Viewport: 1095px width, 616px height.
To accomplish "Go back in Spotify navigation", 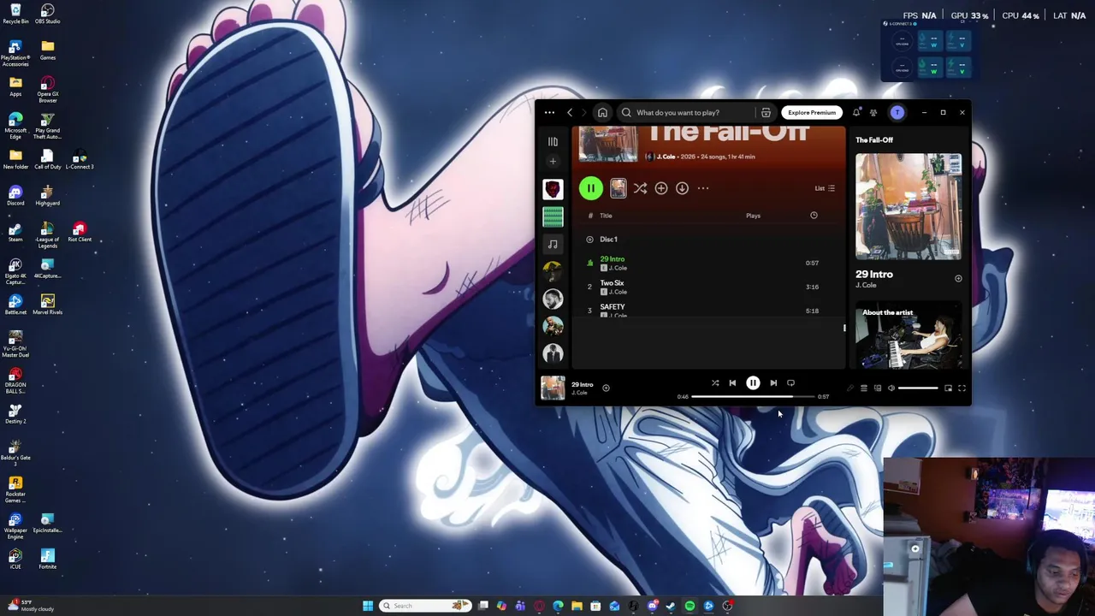I will [x=570, y=112].
